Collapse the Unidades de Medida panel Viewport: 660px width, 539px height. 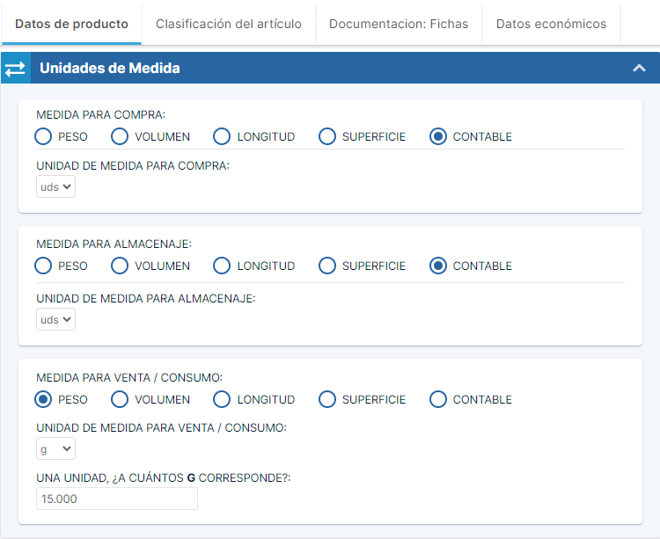(639, 69)
